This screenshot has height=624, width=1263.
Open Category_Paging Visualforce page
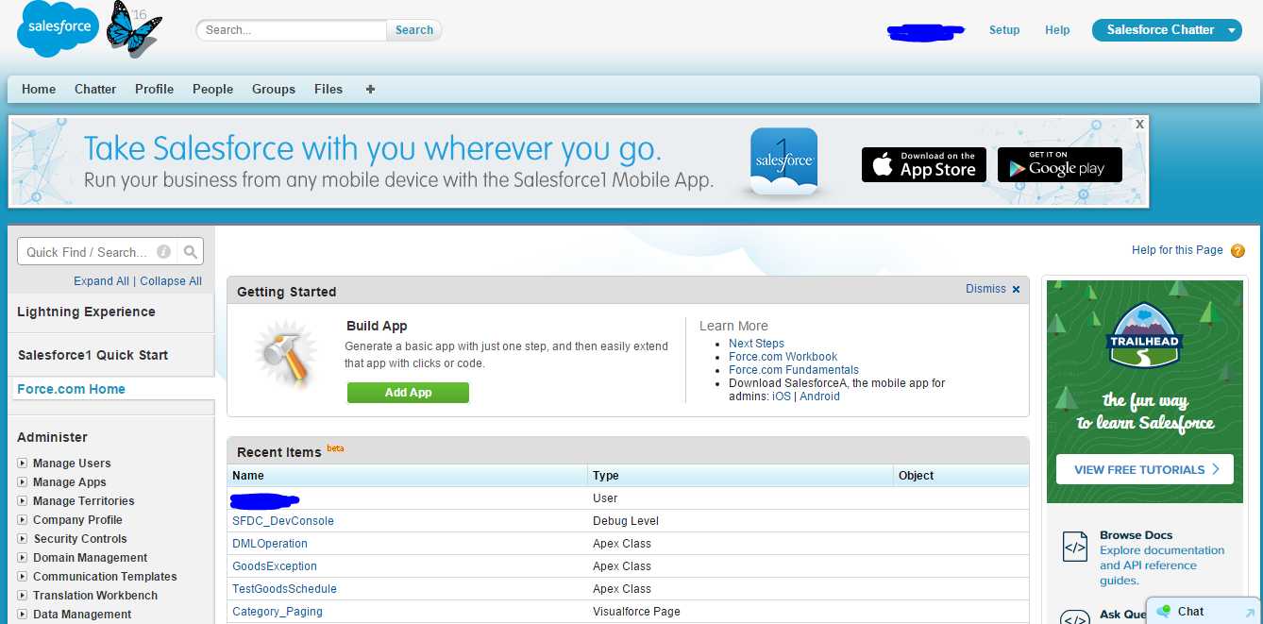coord(278,612)
